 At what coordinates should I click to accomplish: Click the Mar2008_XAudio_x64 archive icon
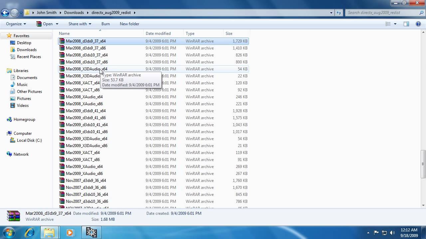click(62, 97)
